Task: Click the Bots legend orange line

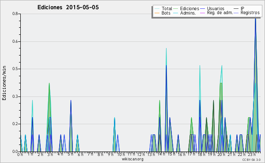Action: coord(157,13)
